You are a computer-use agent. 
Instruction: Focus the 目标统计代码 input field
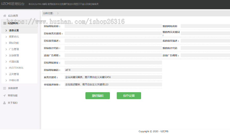click(x=113, y=48)
